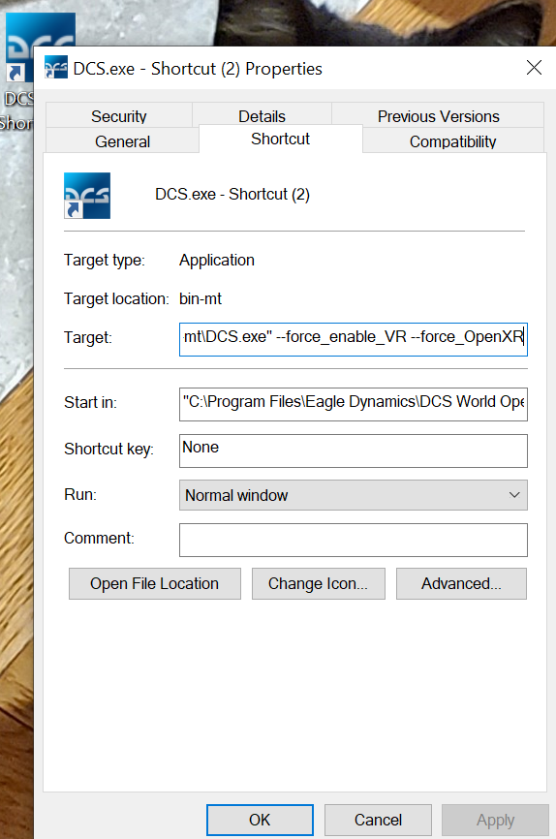Switch to the Details tab

pyautogui.click(x=262, y=115)
